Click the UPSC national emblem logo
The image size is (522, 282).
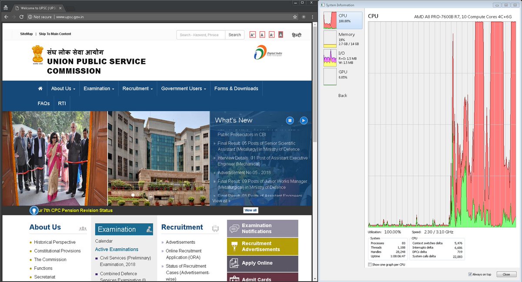coord(38,56)
